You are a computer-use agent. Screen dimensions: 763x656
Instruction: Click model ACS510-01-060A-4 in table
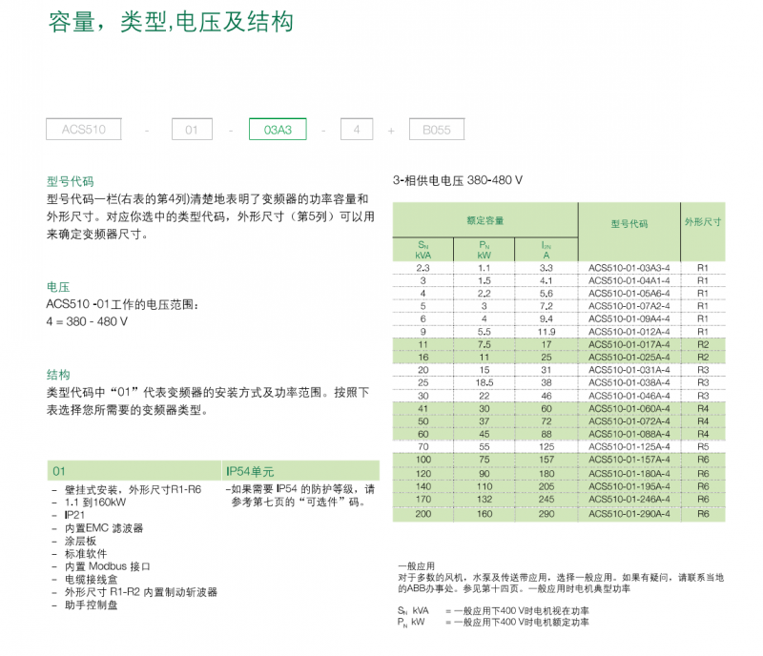click(x=629, y=408)
